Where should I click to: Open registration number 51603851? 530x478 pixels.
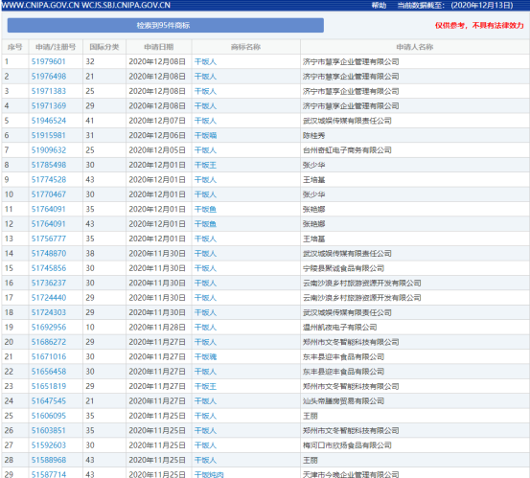pos(49,430)
